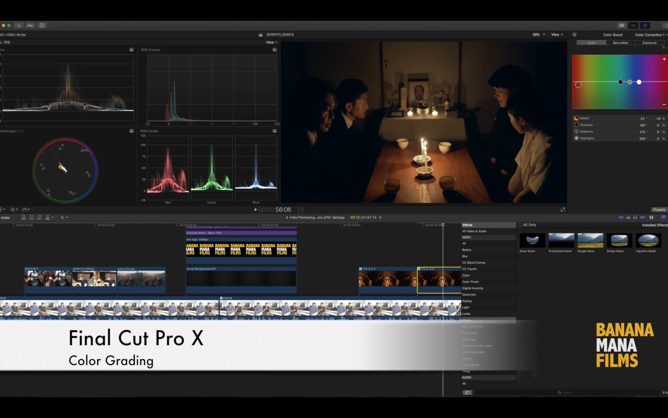Screen dimensions: 668x418
Task: Click the insert clip edit icon
Action: (x=32, y=217)
